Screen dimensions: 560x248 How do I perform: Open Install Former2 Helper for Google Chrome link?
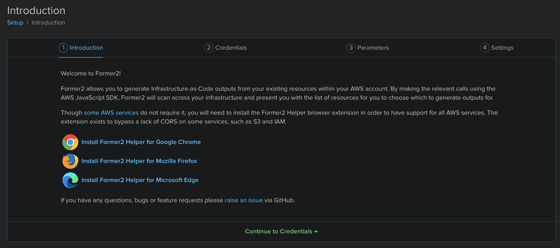[141, 142]
